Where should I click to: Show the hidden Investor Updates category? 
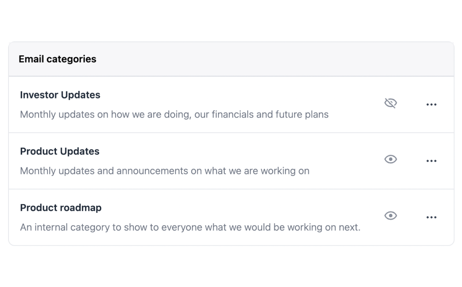pos(390,103)
